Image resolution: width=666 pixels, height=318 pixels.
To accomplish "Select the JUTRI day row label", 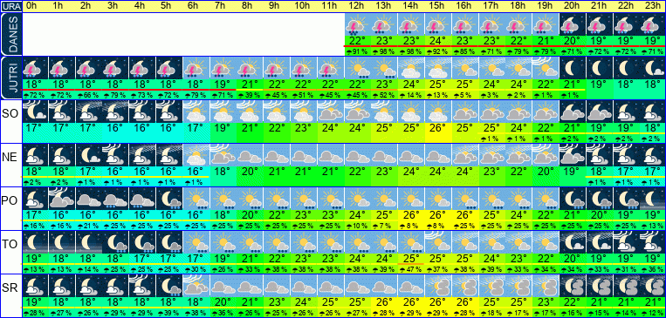I will [x=10, y=78].
